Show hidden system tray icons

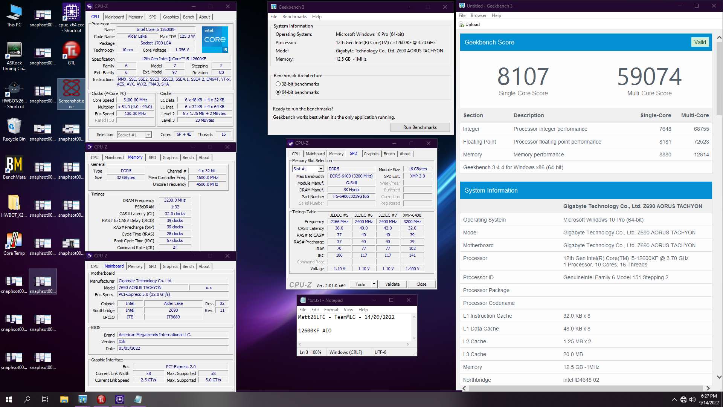674,399
